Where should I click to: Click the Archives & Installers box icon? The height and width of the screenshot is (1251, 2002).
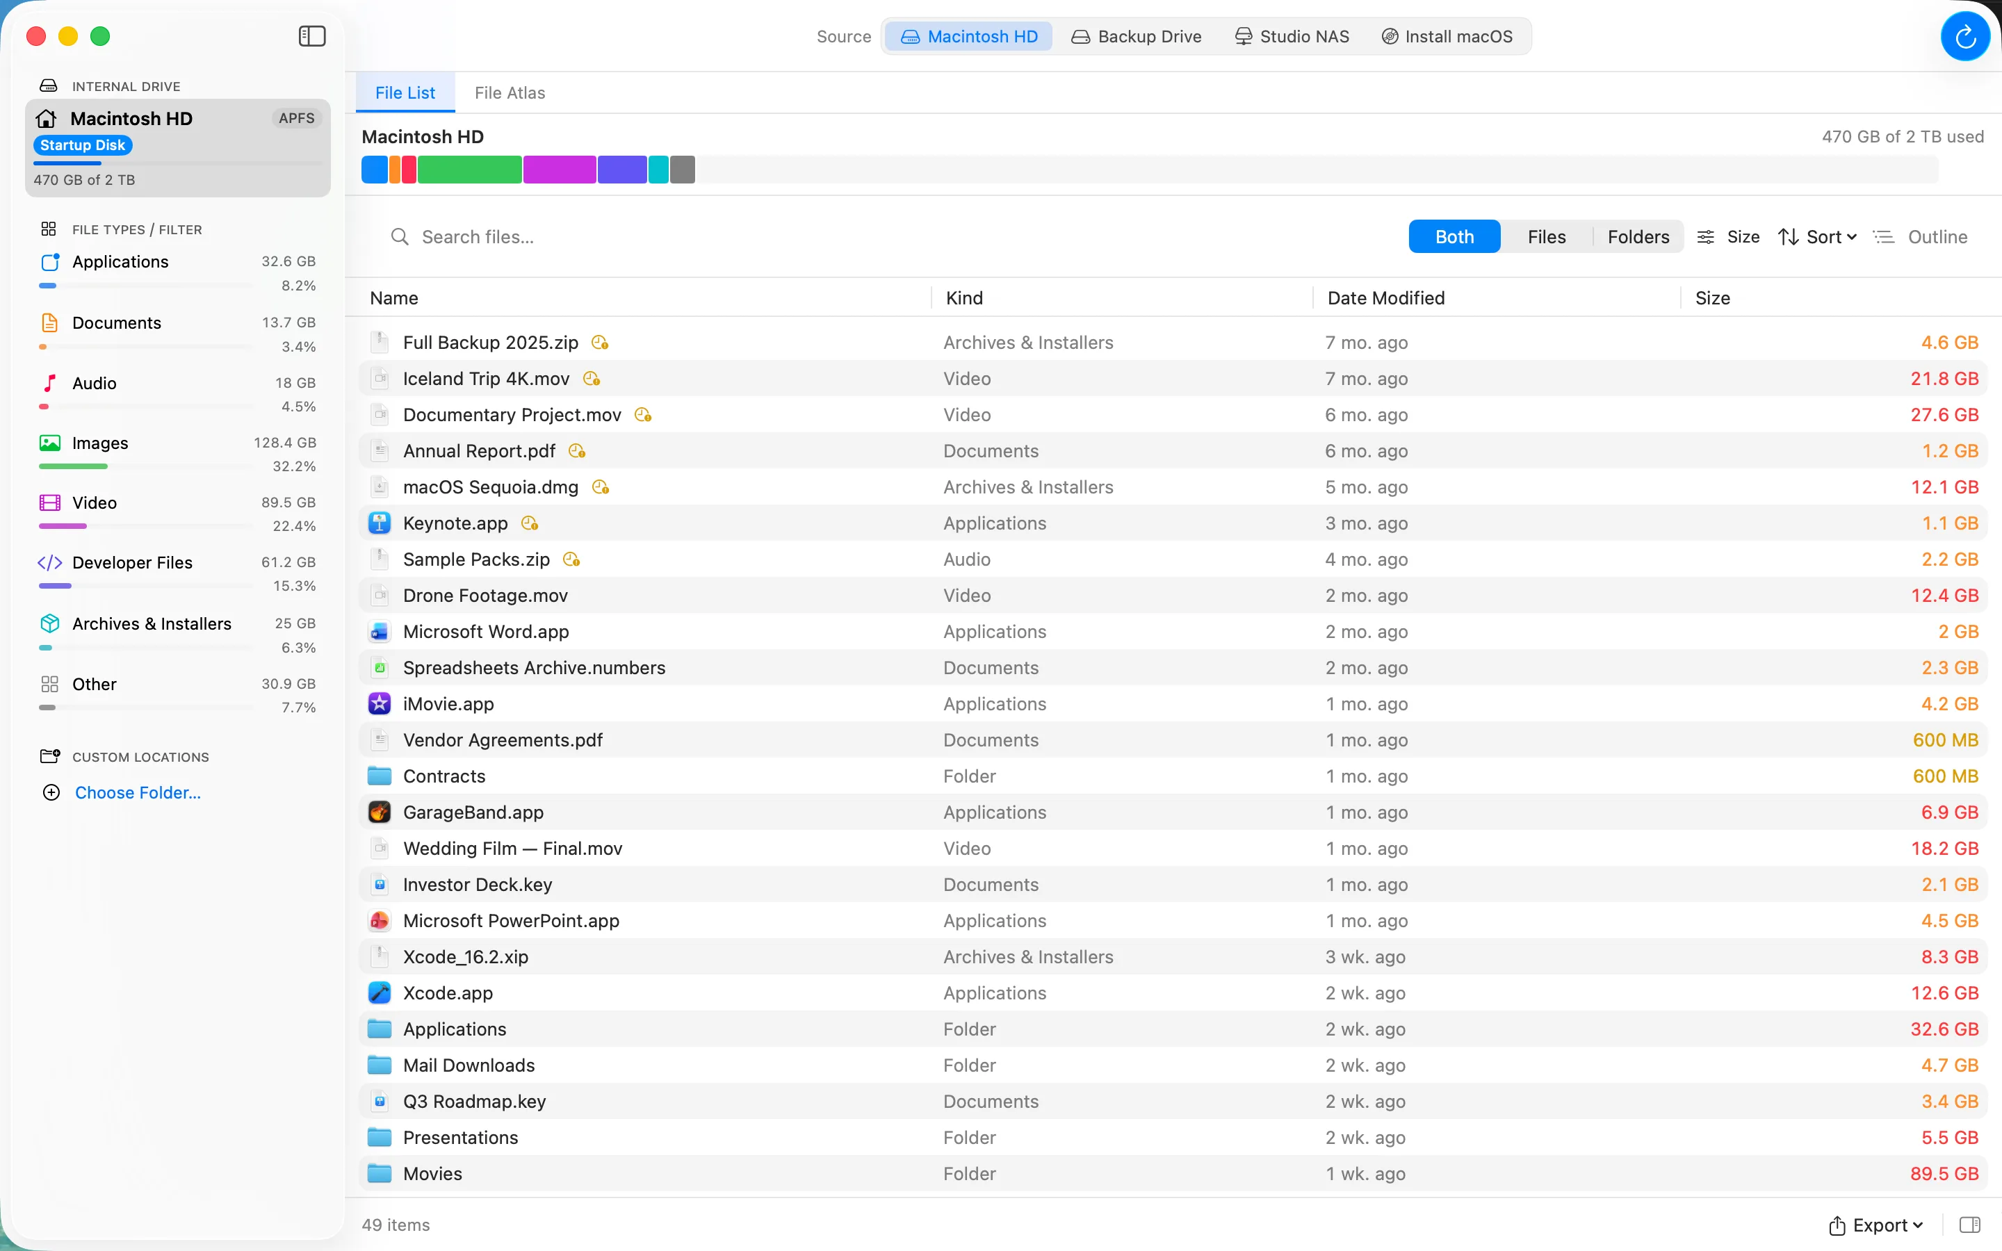point(49,624)
